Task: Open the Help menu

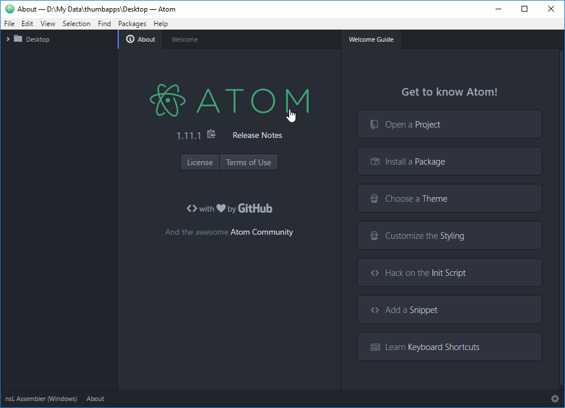Action: (161, 23)
